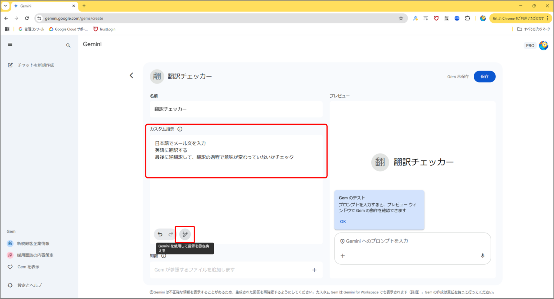Click the blue pen extension icon
The height and width of the screenshot is (299, 554).
(x=415, y=18)
